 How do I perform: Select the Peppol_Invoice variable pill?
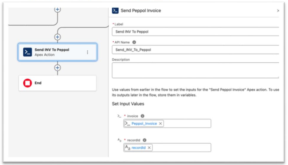[144, 124]
